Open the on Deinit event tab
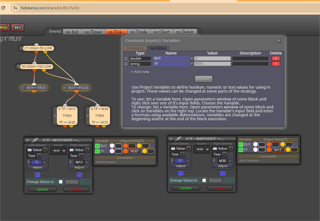The height and width of the screenshot is (221, 320). 185,32
